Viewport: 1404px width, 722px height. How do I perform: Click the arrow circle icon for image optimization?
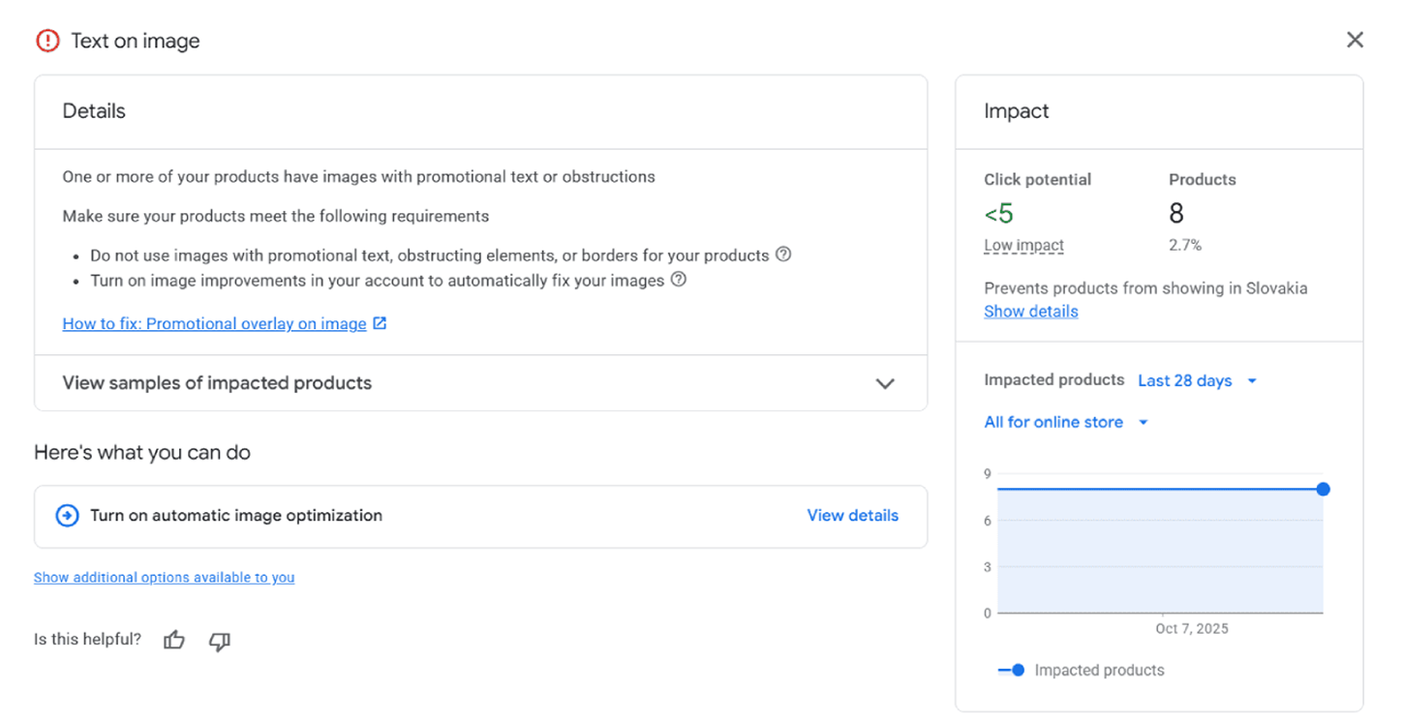[x=67, y=516]
